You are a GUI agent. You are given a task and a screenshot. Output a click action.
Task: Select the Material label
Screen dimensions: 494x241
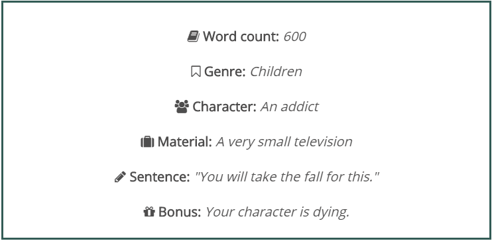(184, 142)
